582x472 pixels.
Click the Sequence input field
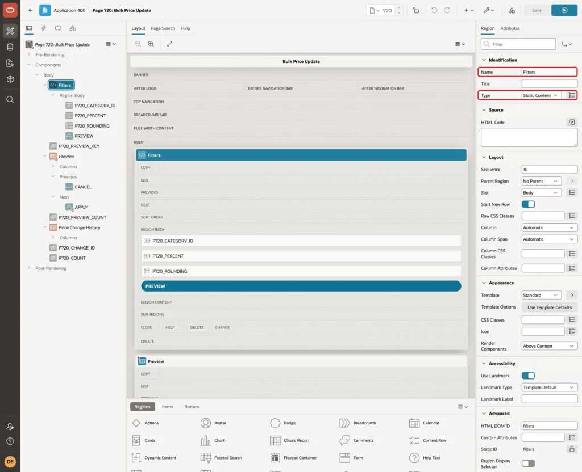[550, 170]
